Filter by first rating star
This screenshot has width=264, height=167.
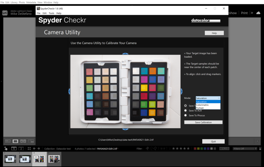pyautogui.click(x=174, y=149)
